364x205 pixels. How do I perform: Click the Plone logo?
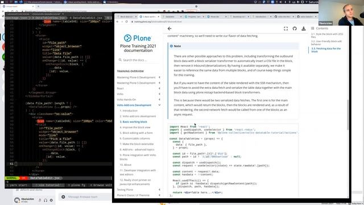138,38
